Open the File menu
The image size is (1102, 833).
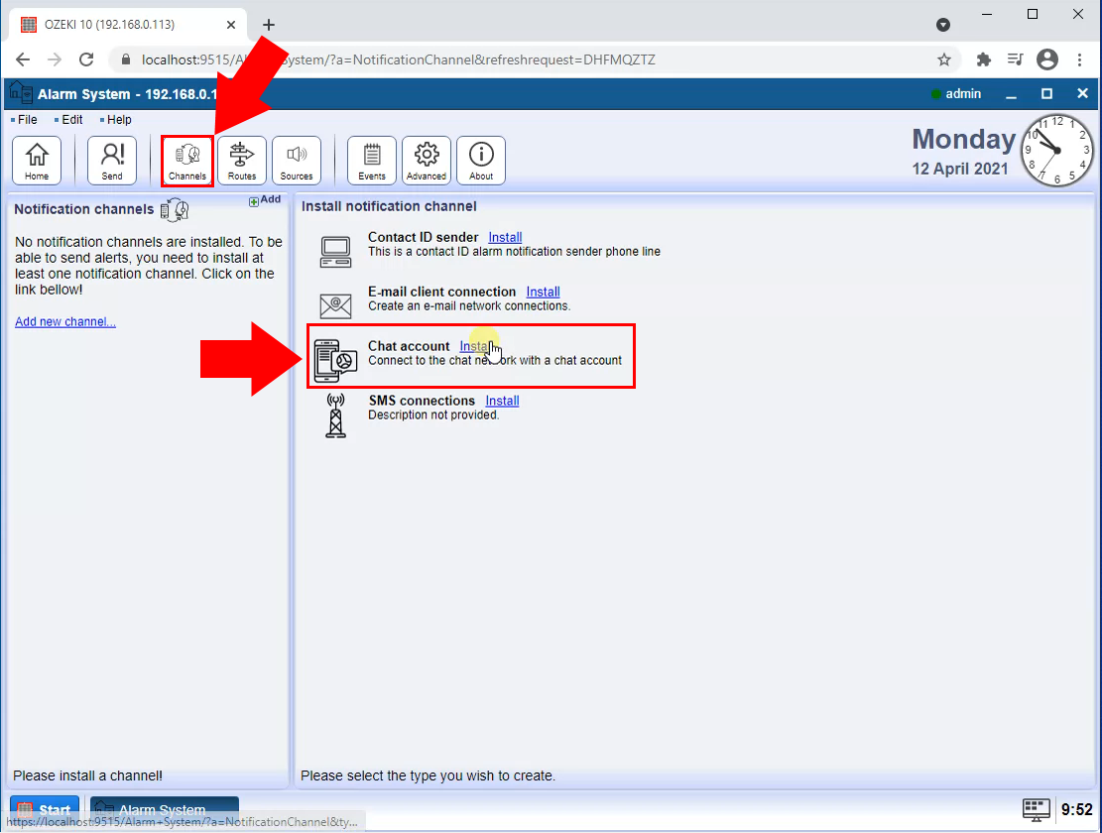pyautogui.click(x=27, y=120)
